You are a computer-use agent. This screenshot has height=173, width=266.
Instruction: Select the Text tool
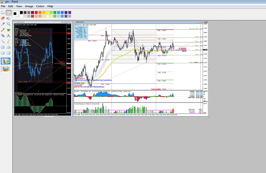tap(9, 36)
